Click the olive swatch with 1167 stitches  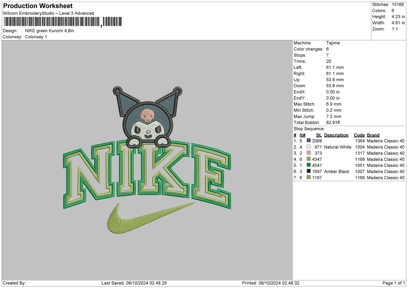[309, 177]
